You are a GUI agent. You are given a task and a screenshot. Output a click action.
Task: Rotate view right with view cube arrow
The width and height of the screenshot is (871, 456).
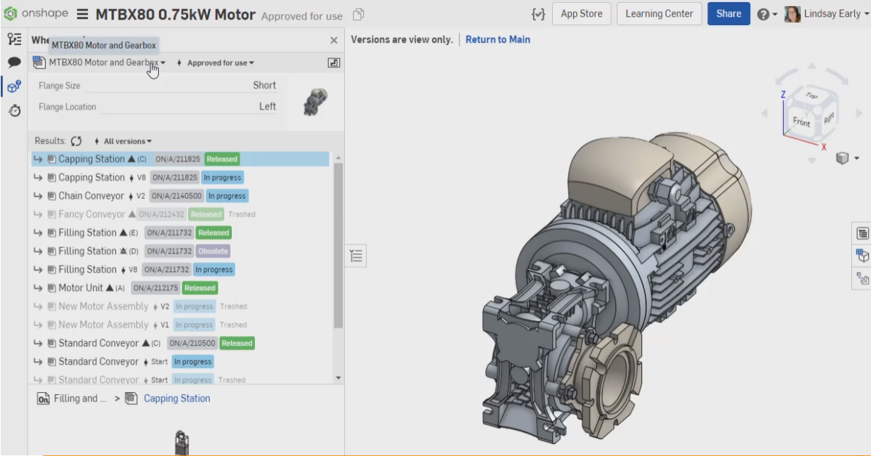point(859,113)
